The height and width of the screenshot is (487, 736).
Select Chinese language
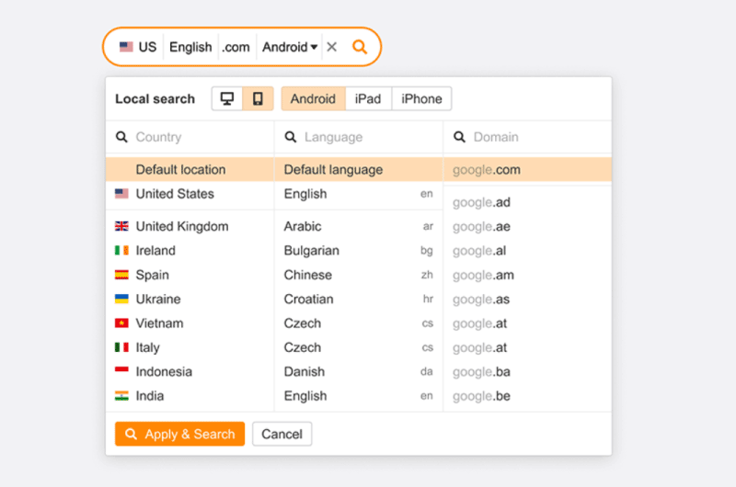359,275
